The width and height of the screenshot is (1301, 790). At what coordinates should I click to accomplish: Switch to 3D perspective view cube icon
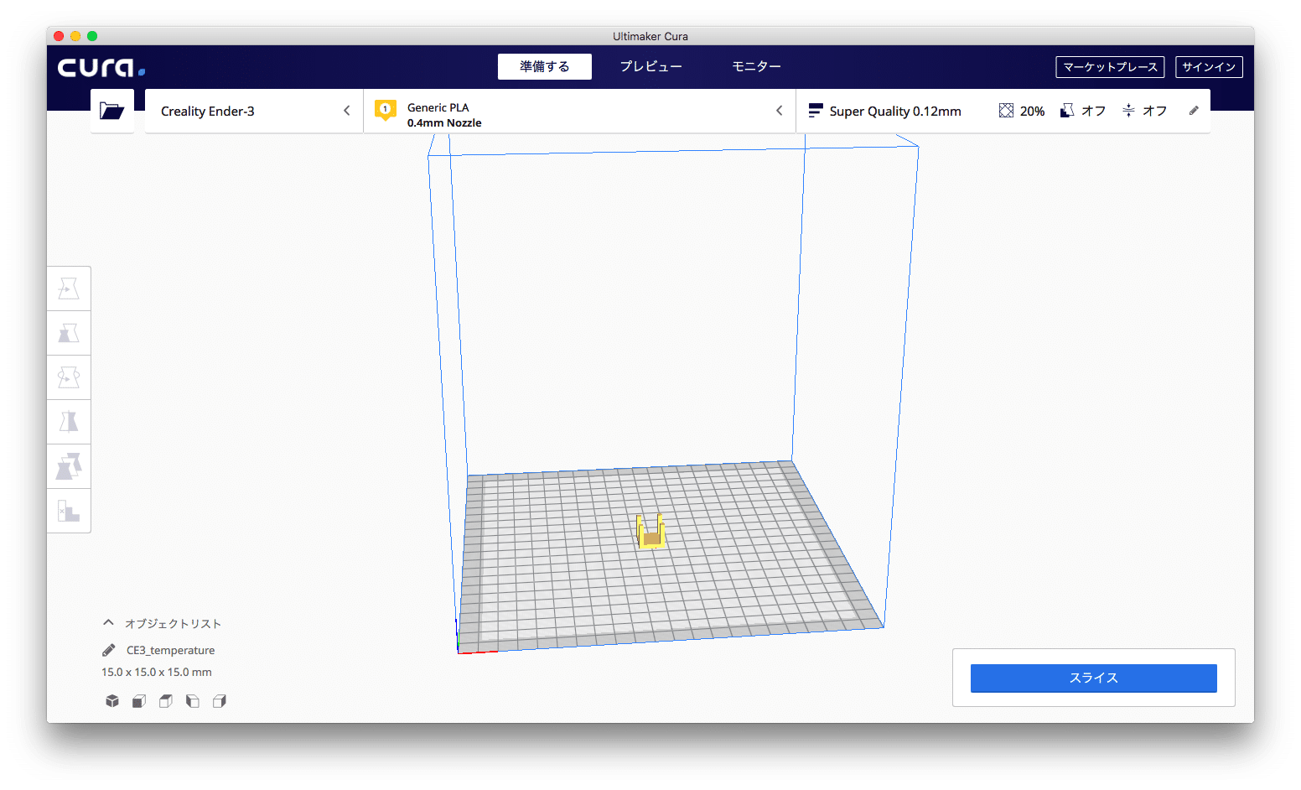tap(112, 701)
